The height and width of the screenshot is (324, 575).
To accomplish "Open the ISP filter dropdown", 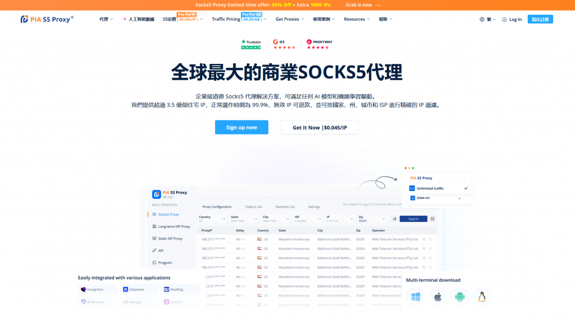I will (x=308, y=219).
